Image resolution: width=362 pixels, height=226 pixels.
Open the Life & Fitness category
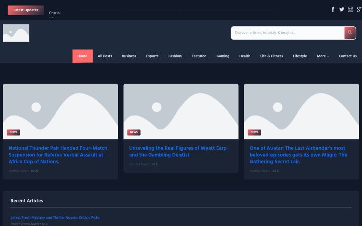point(271,56)
